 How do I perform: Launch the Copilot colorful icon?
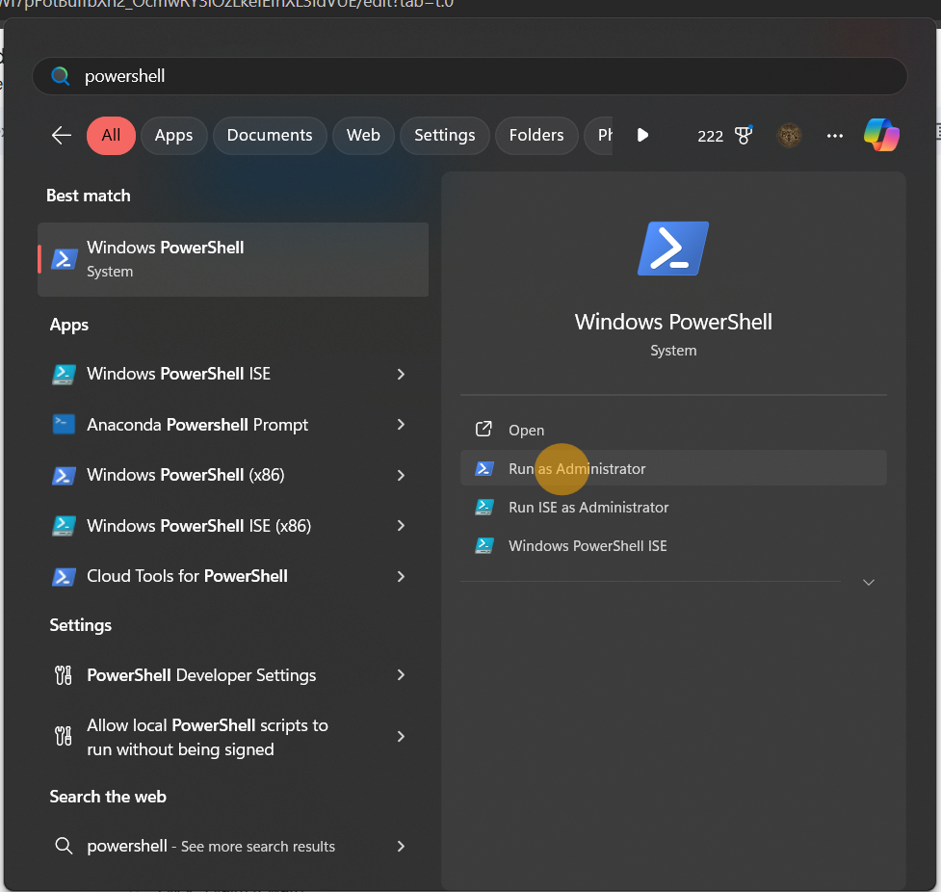(x=881, y=135)
